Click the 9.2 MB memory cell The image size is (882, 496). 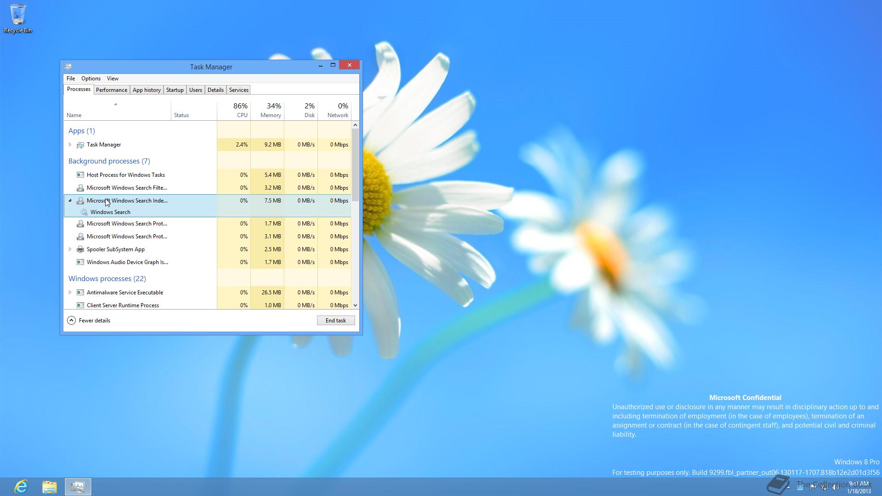pyautogui.click(x=267, y=145)
